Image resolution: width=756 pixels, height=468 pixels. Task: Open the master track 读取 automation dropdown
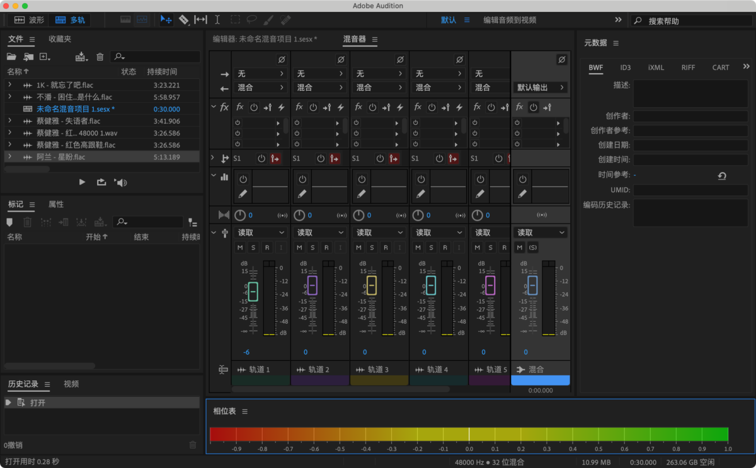[x=541, y=232]
